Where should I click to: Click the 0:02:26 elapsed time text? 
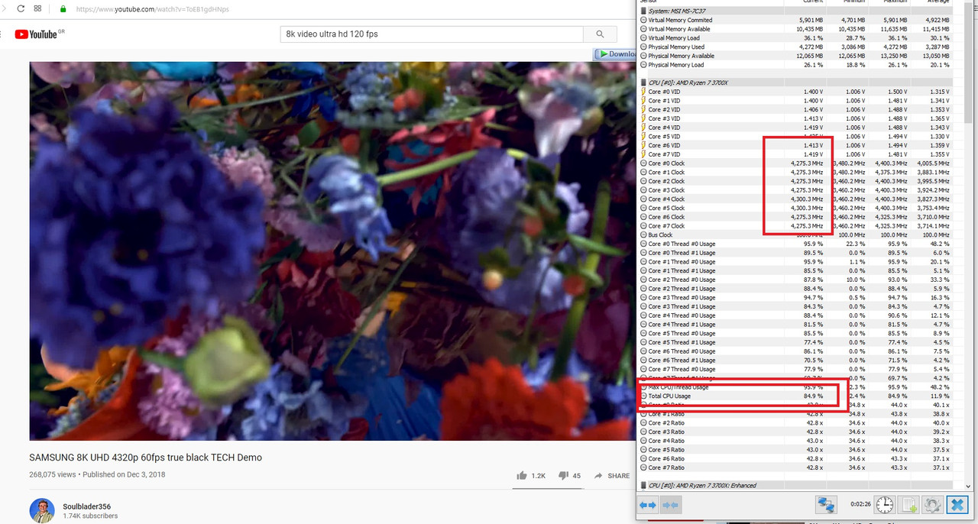860,505
